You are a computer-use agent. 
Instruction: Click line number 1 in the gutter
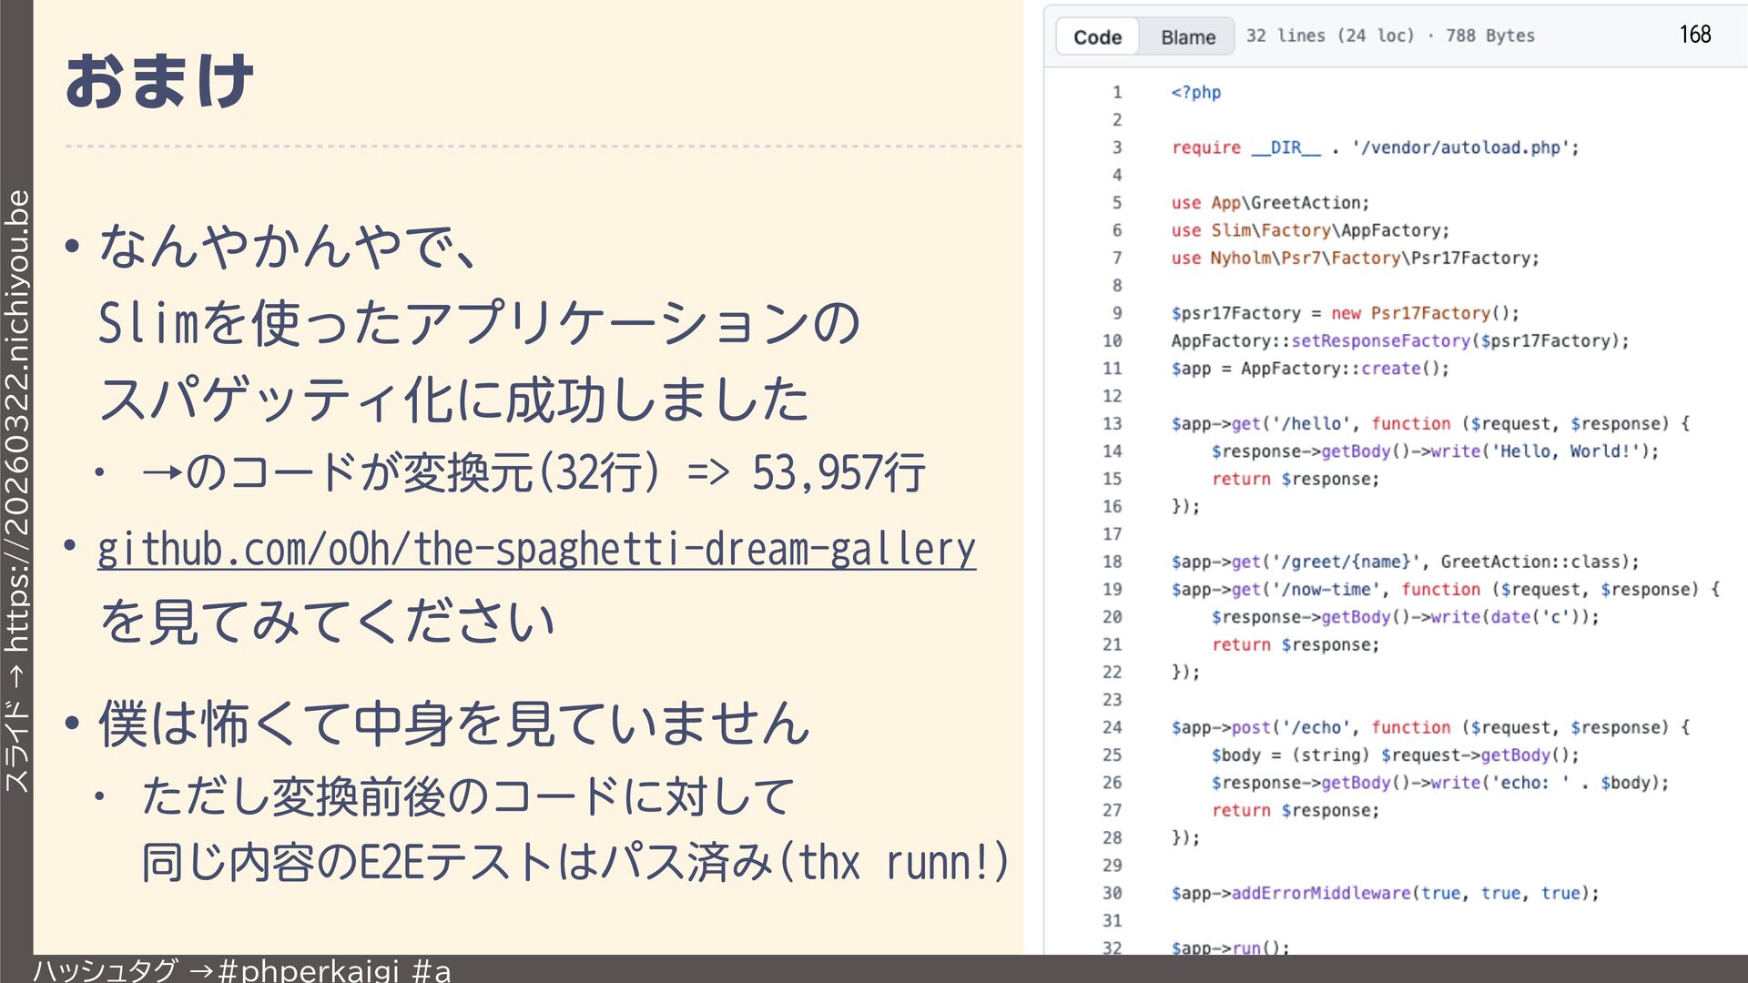point(1116,92)
